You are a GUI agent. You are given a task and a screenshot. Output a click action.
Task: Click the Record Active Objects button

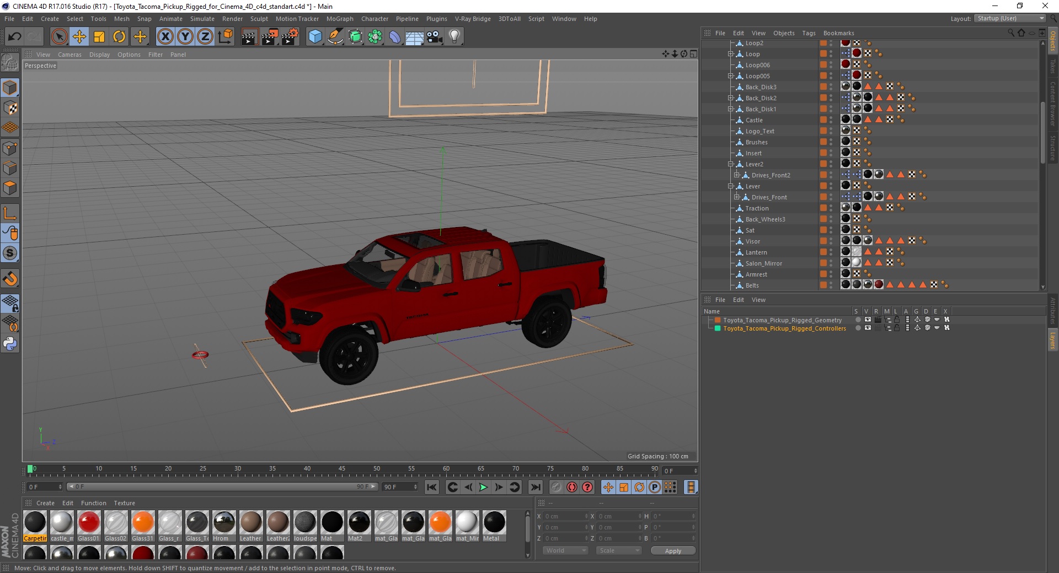(x=557, y=487)
